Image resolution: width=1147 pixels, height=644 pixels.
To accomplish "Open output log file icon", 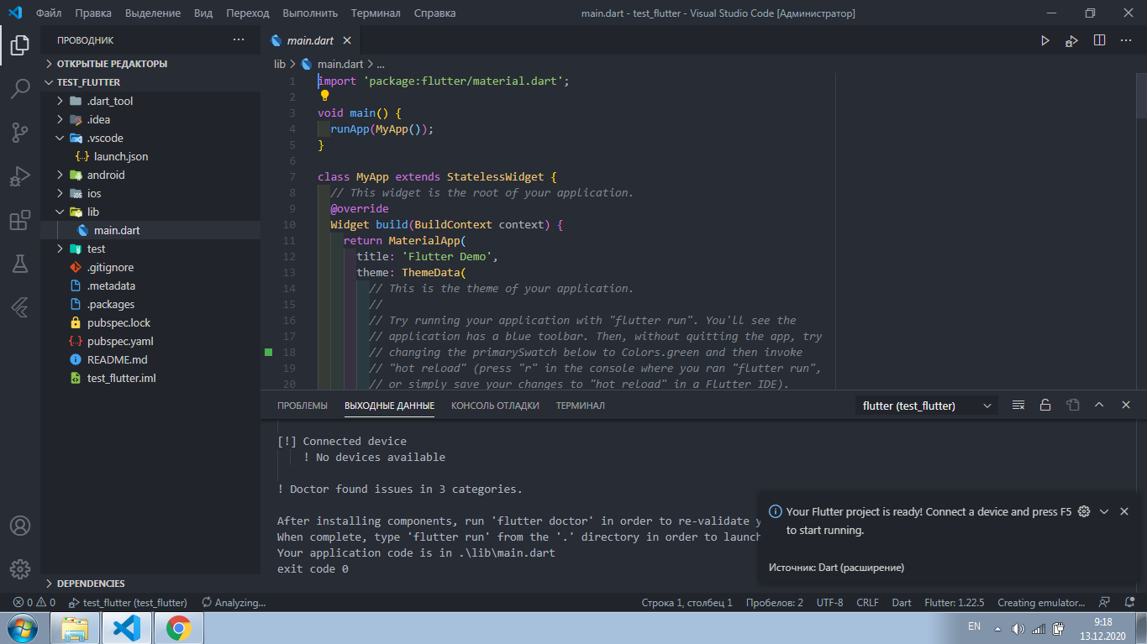I will 1072,405.
